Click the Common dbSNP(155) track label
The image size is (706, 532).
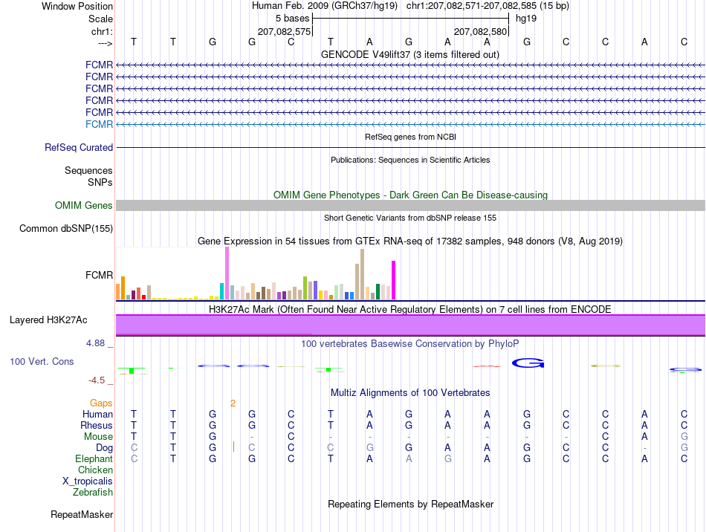tap(66, 229)
